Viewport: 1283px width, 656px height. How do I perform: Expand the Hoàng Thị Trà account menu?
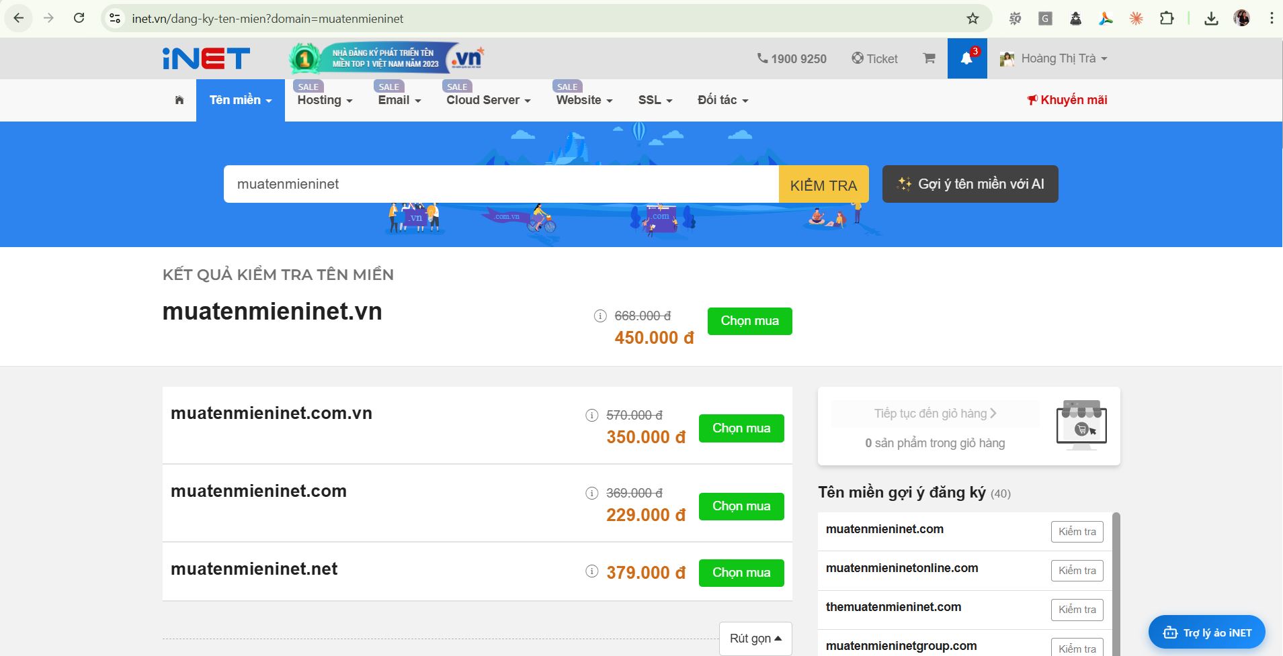point(1054,58)
